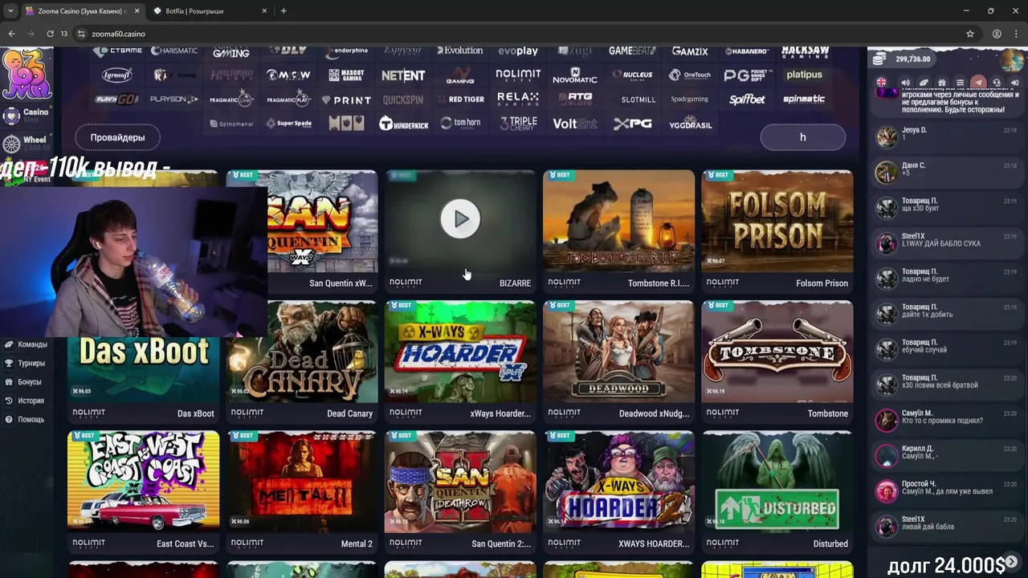Mute site sound with speaker icon
Screen dimensions: 1028x578
[905, 83]
